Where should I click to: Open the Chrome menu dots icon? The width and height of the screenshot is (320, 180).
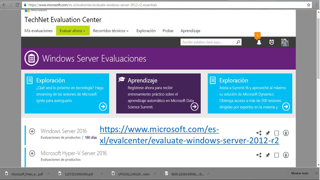(x=316, y=5)
